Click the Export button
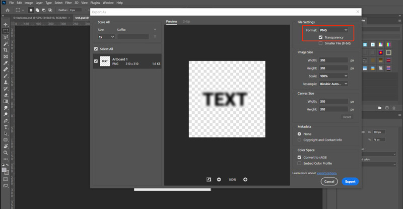 tap(350, 181)
